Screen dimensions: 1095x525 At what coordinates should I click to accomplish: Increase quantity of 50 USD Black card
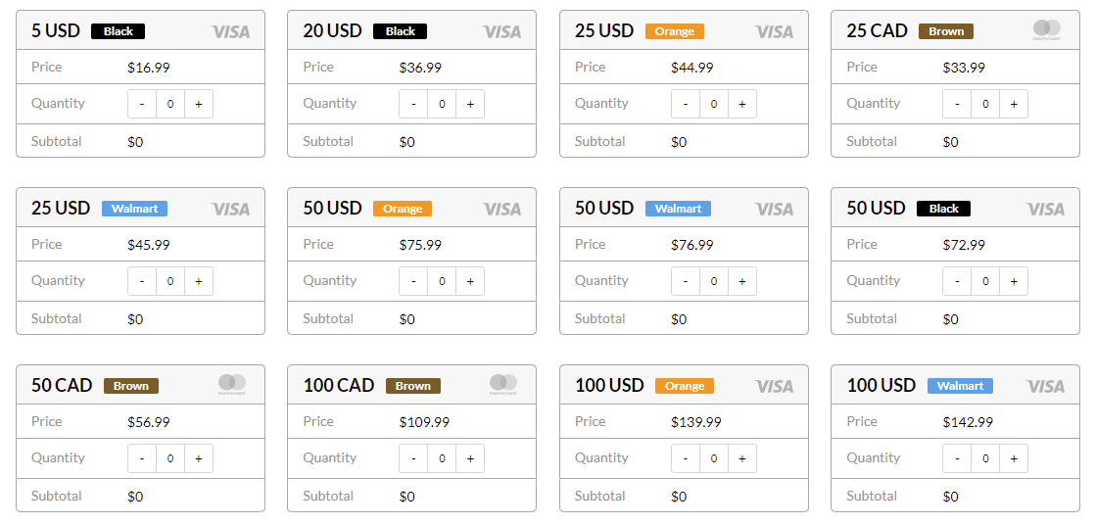click(1014, 281)
